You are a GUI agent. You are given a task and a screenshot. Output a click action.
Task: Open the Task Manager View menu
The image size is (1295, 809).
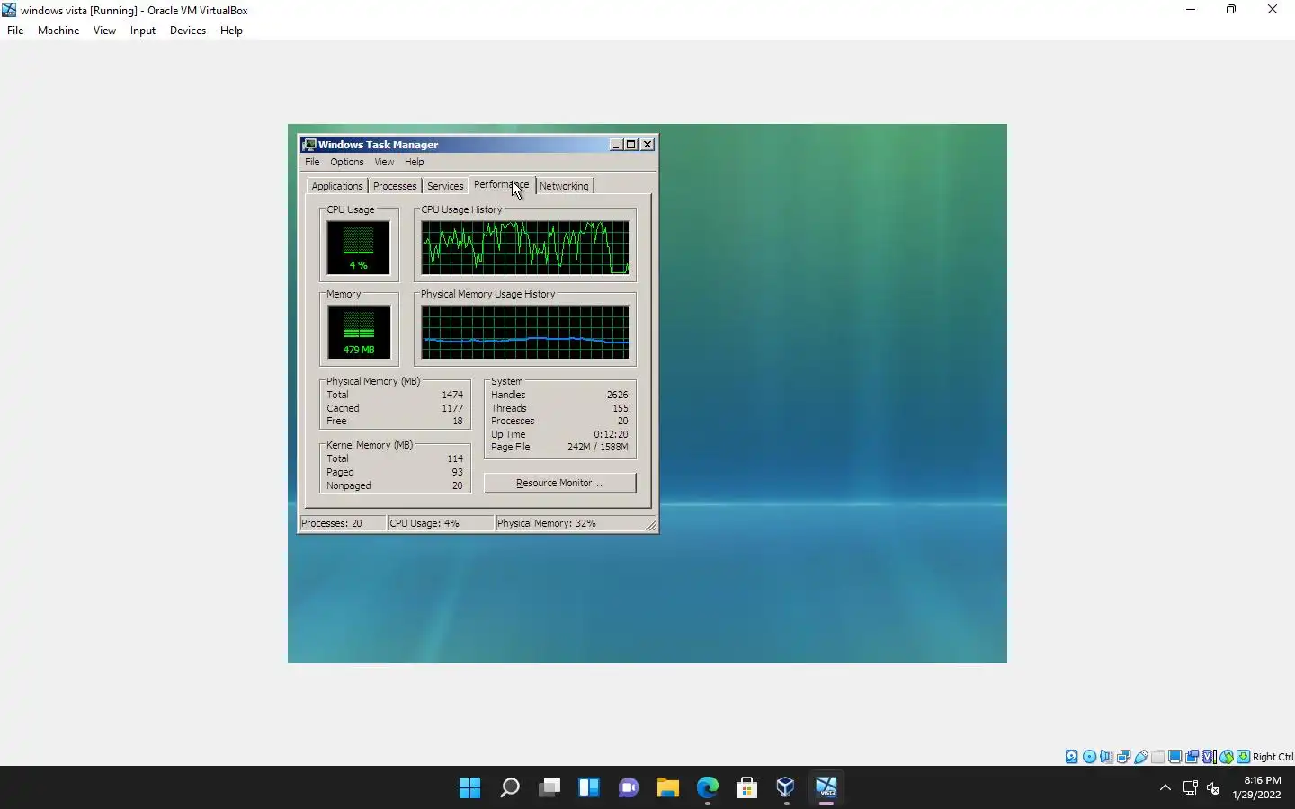pyautogui.click(x=384, y=162)
